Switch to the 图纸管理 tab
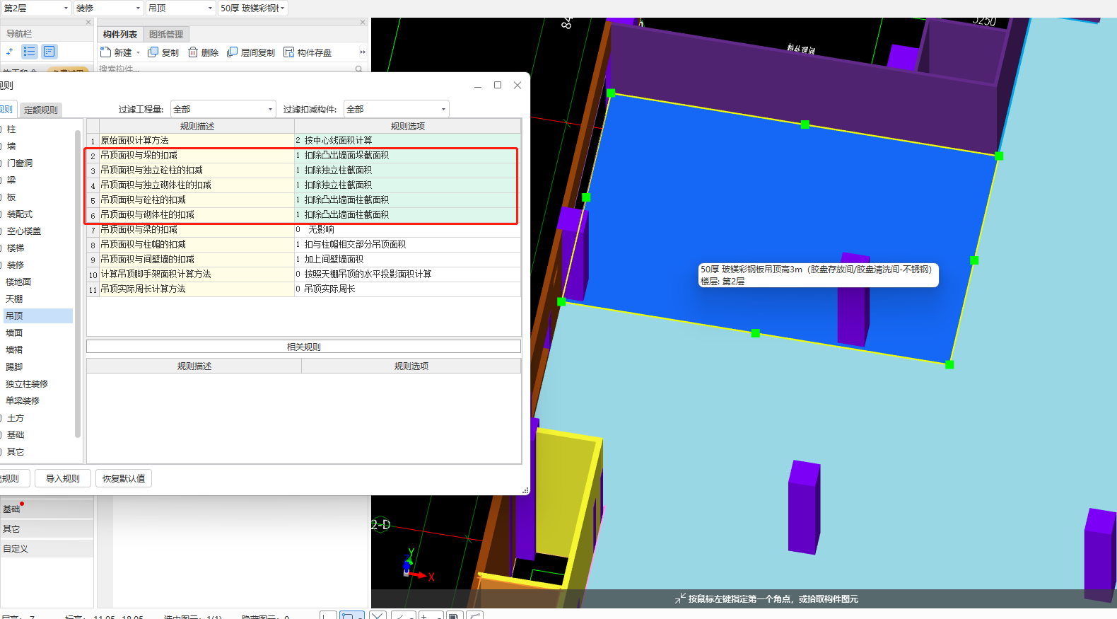This screenshot has width=1117, height=619. tap(166, 34)
